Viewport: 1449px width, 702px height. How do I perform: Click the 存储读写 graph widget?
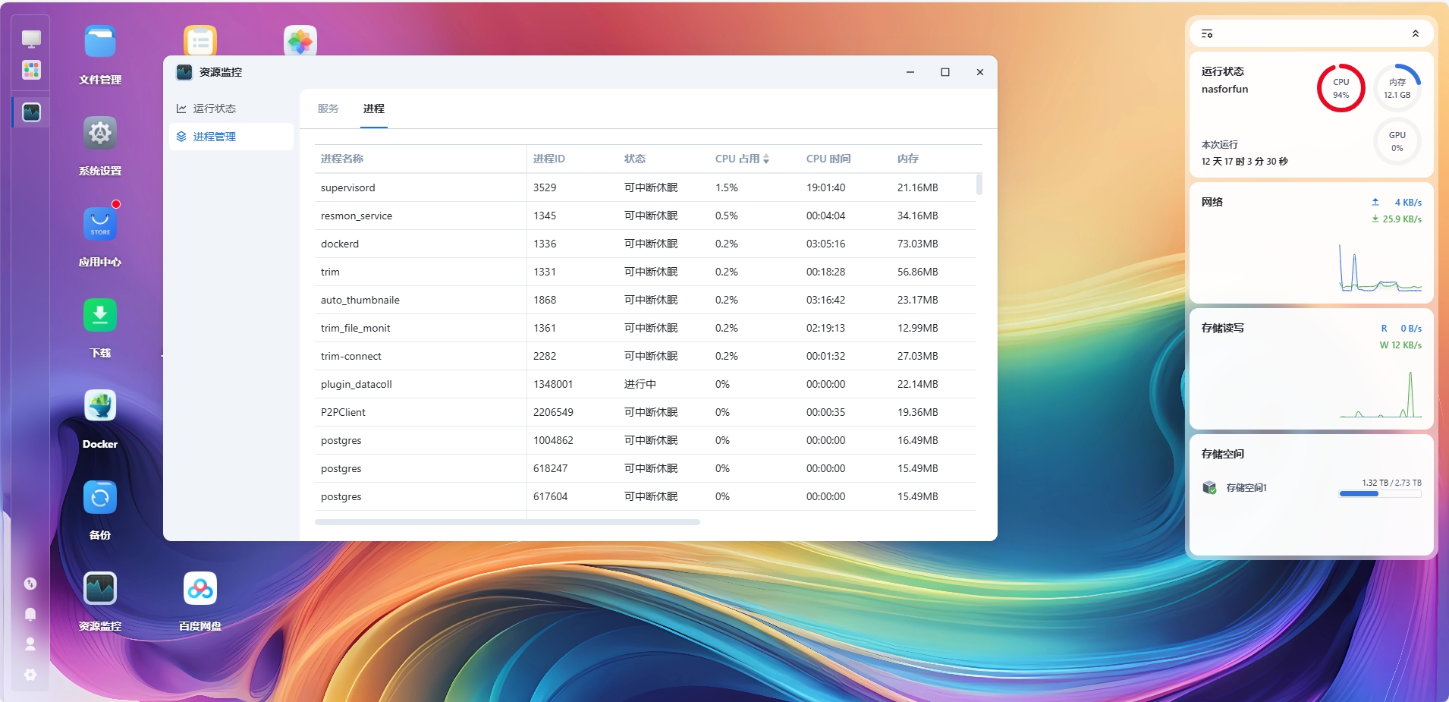coord(1380,394)
